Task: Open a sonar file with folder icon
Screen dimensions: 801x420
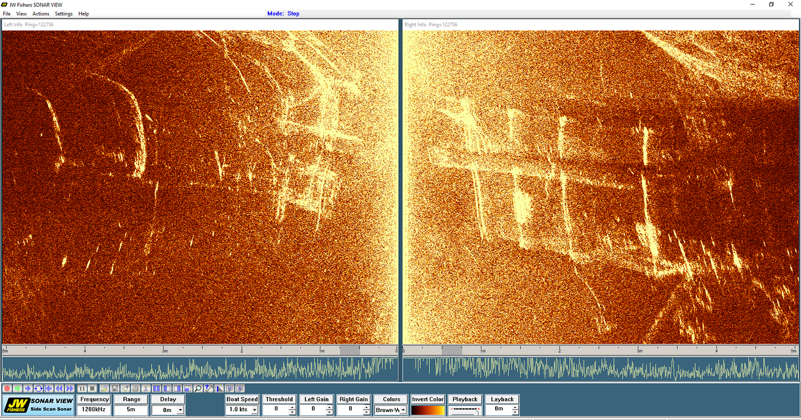Action: click(104, 388)
